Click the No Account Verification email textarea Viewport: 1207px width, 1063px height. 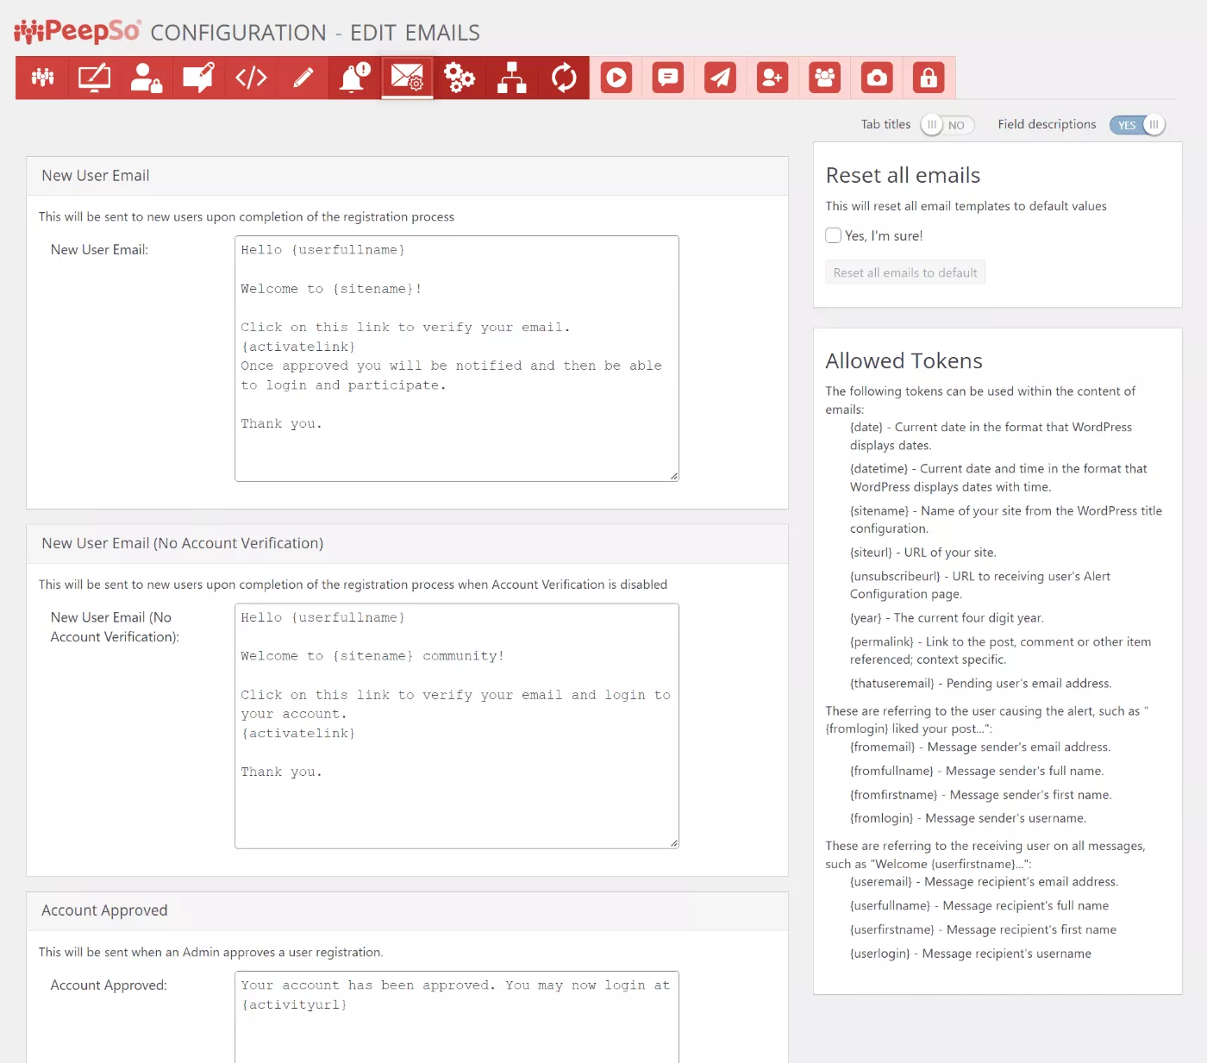(x=457, y=726)
